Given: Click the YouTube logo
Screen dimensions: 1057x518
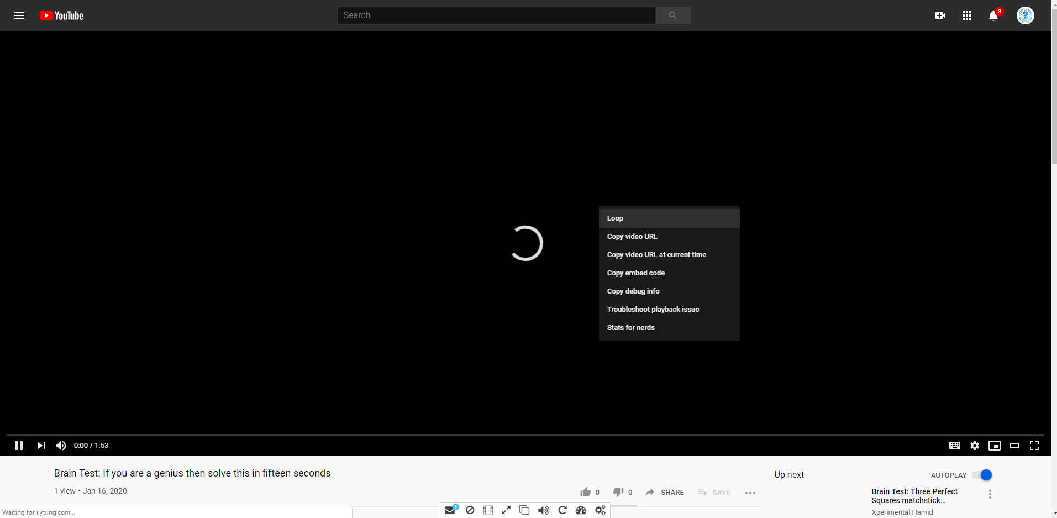Looking at the screenshot, I should coord(61,15).
